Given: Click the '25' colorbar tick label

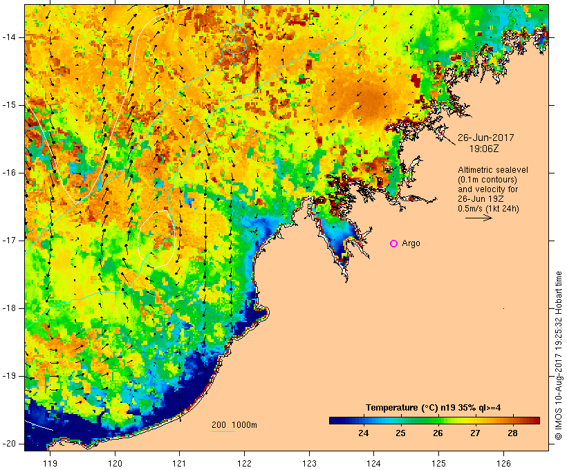Looking at the screenshot, I should [400, 433].
